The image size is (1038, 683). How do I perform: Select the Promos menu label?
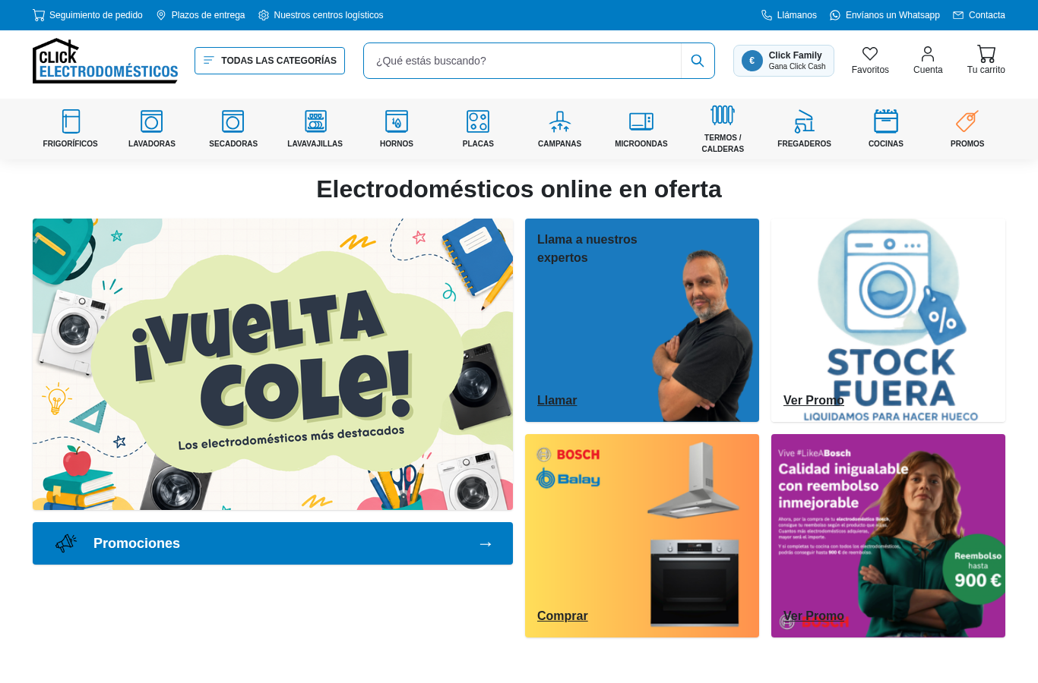[967, 143]
